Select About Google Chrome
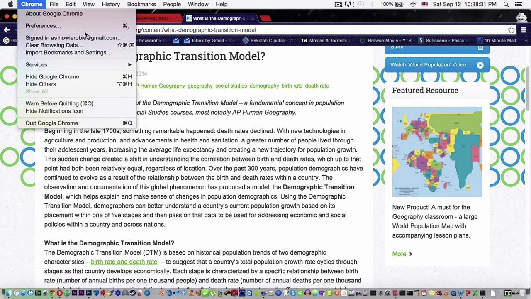 [77, 14]
